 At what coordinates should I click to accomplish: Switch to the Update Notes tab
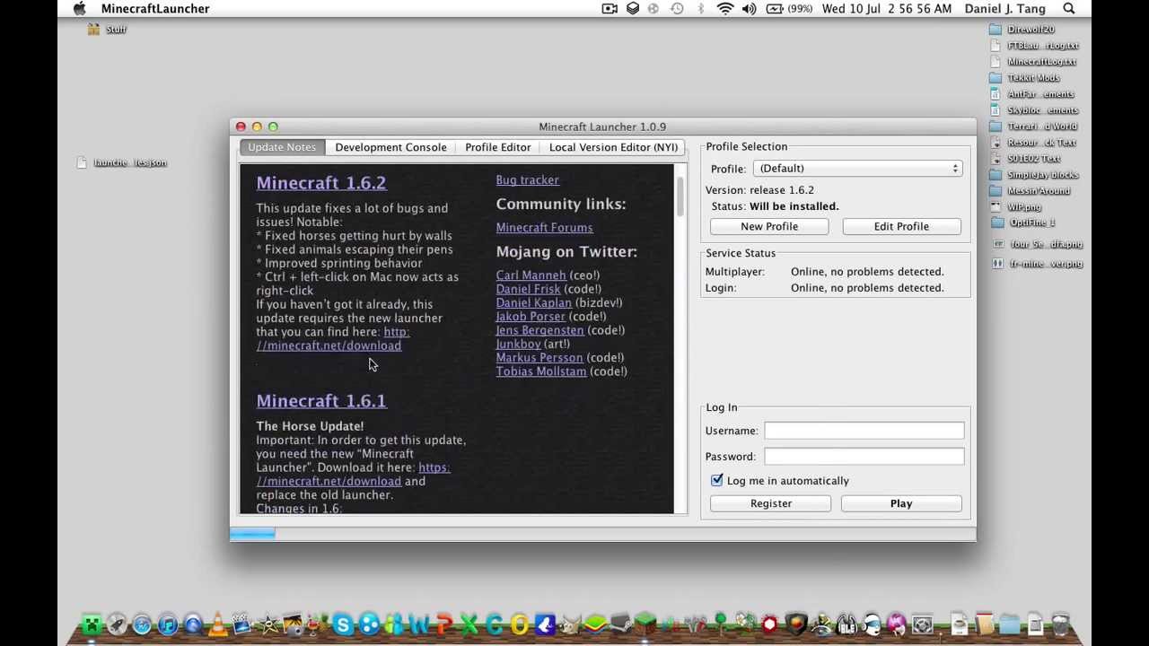coord(282,147)
